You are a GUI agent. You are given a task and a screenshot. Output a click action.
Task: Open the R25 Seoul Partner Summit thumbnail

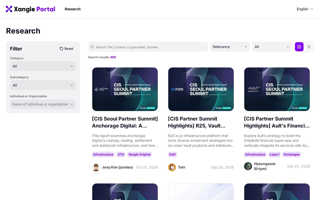[201, 89]
